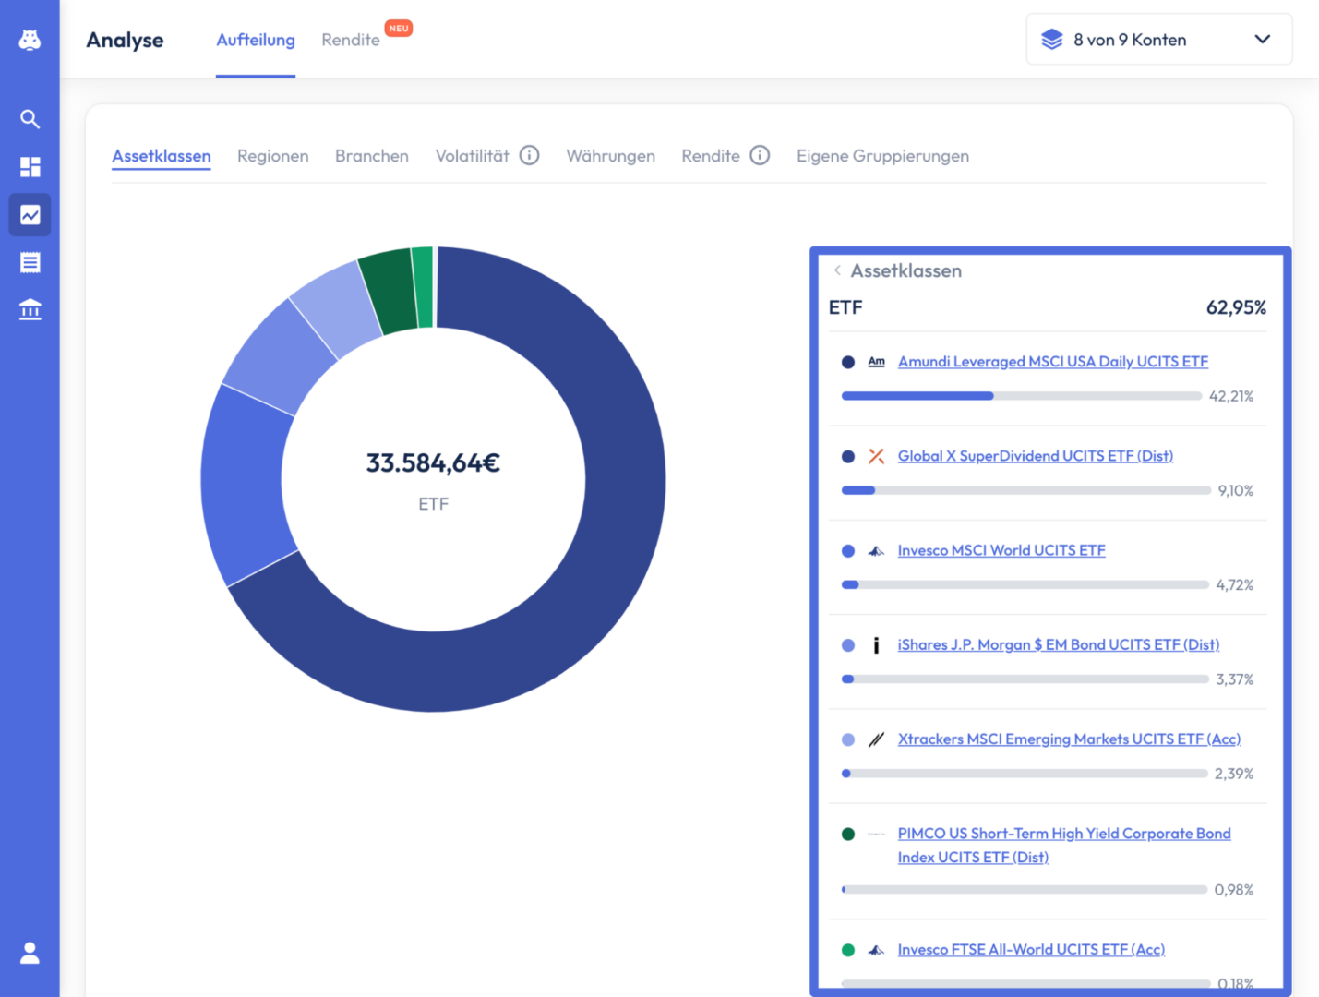
Task: Click the Parqet logo icon in the sidebar
Action: tap(30, 40)
